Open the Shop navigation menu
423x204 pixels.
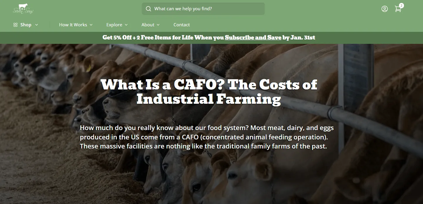26,25
